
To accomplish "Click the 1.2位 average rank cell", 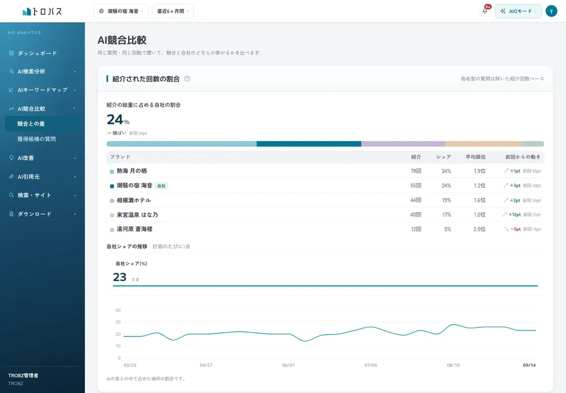I will click(480, 185).
